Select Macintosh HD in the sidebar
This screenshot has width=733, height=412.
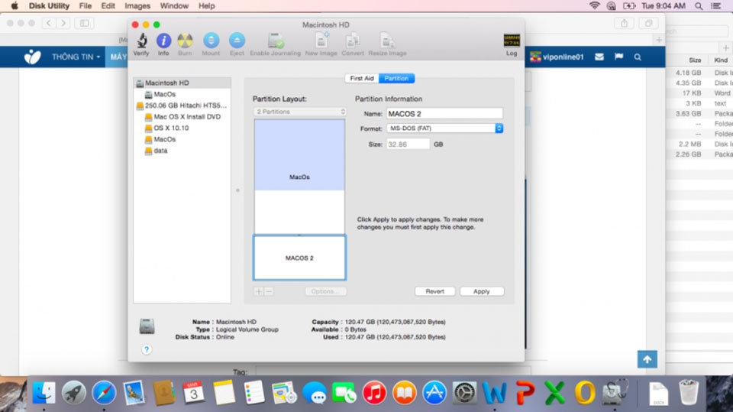click(182, 83)
